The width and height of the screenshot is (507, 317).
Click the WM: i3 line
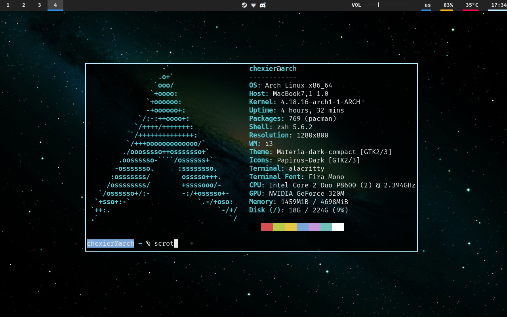point(261,143)
